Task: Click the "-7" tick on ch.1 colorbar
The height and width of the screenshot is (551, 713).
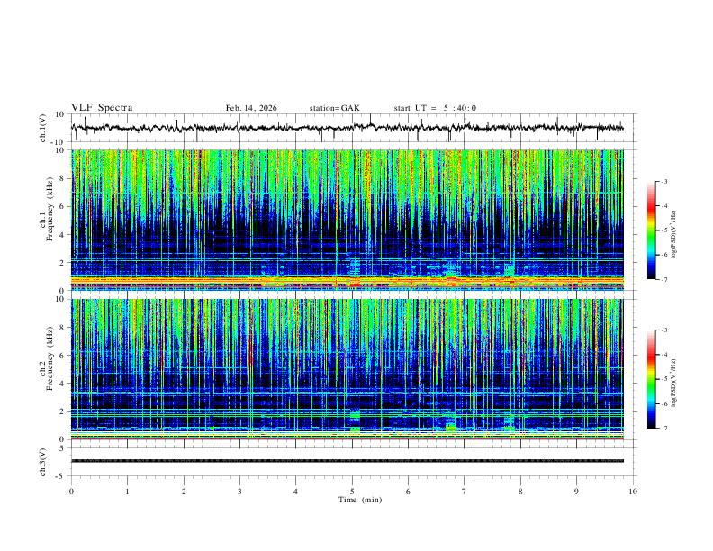Action: tap(663, 280)
